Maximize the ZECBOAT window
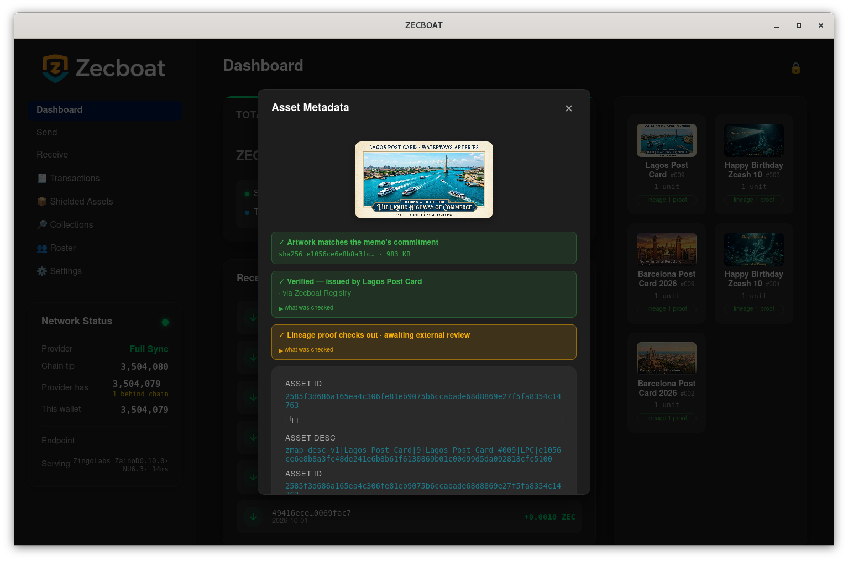The height and width of the screenshot is (561, 848). 799,25
